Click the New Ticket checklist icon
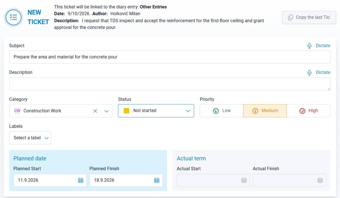This screenshot has height=198, width=340. (x=14, y=17)
